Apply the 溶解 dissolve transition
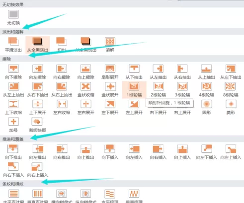The image size is (244, 203). pos(110,45)
